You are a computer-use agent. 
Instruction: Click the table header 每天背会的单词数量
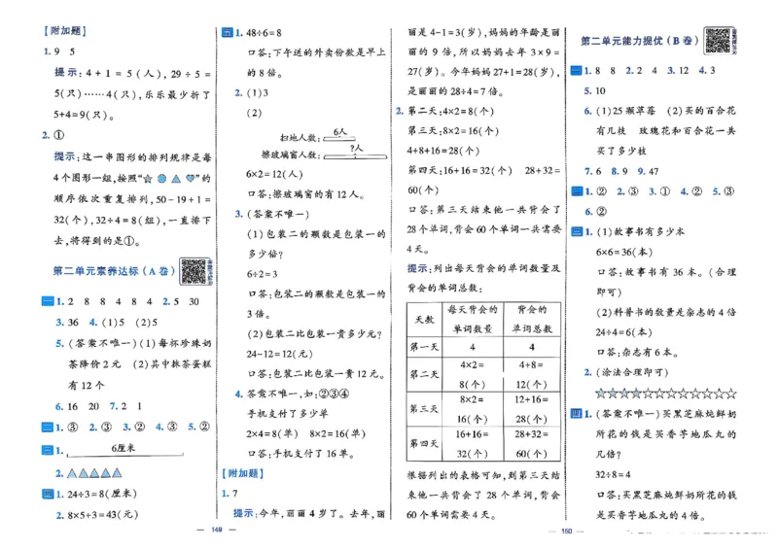(473, 320)
